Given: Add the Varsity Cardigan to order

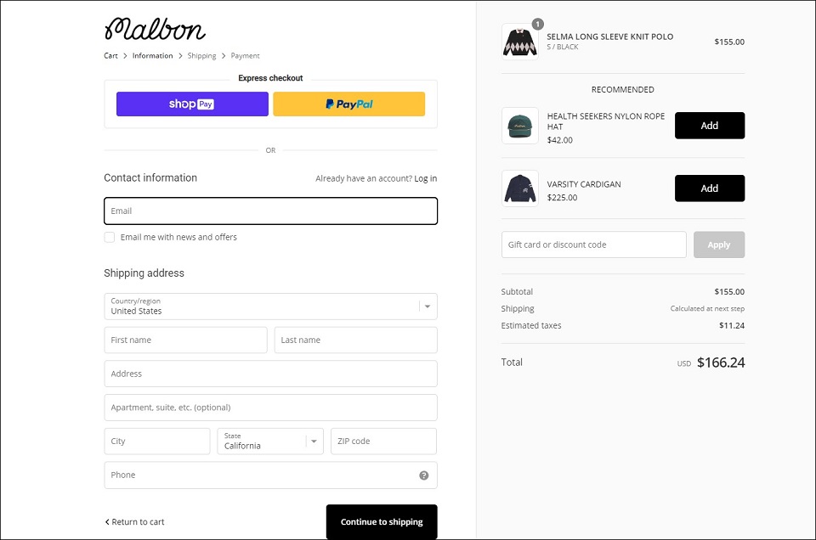Looking at the screenshot, I should coord(709,188).
